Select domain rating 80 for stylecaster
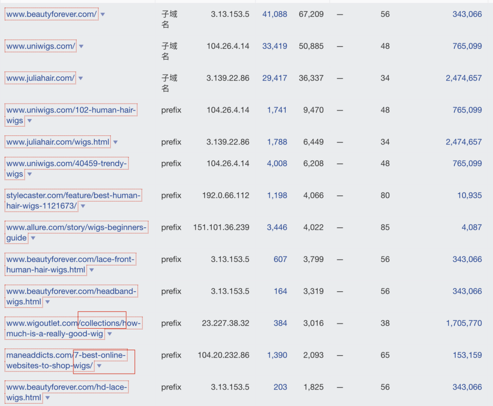The image size is (493, 406). click(385, 195)
